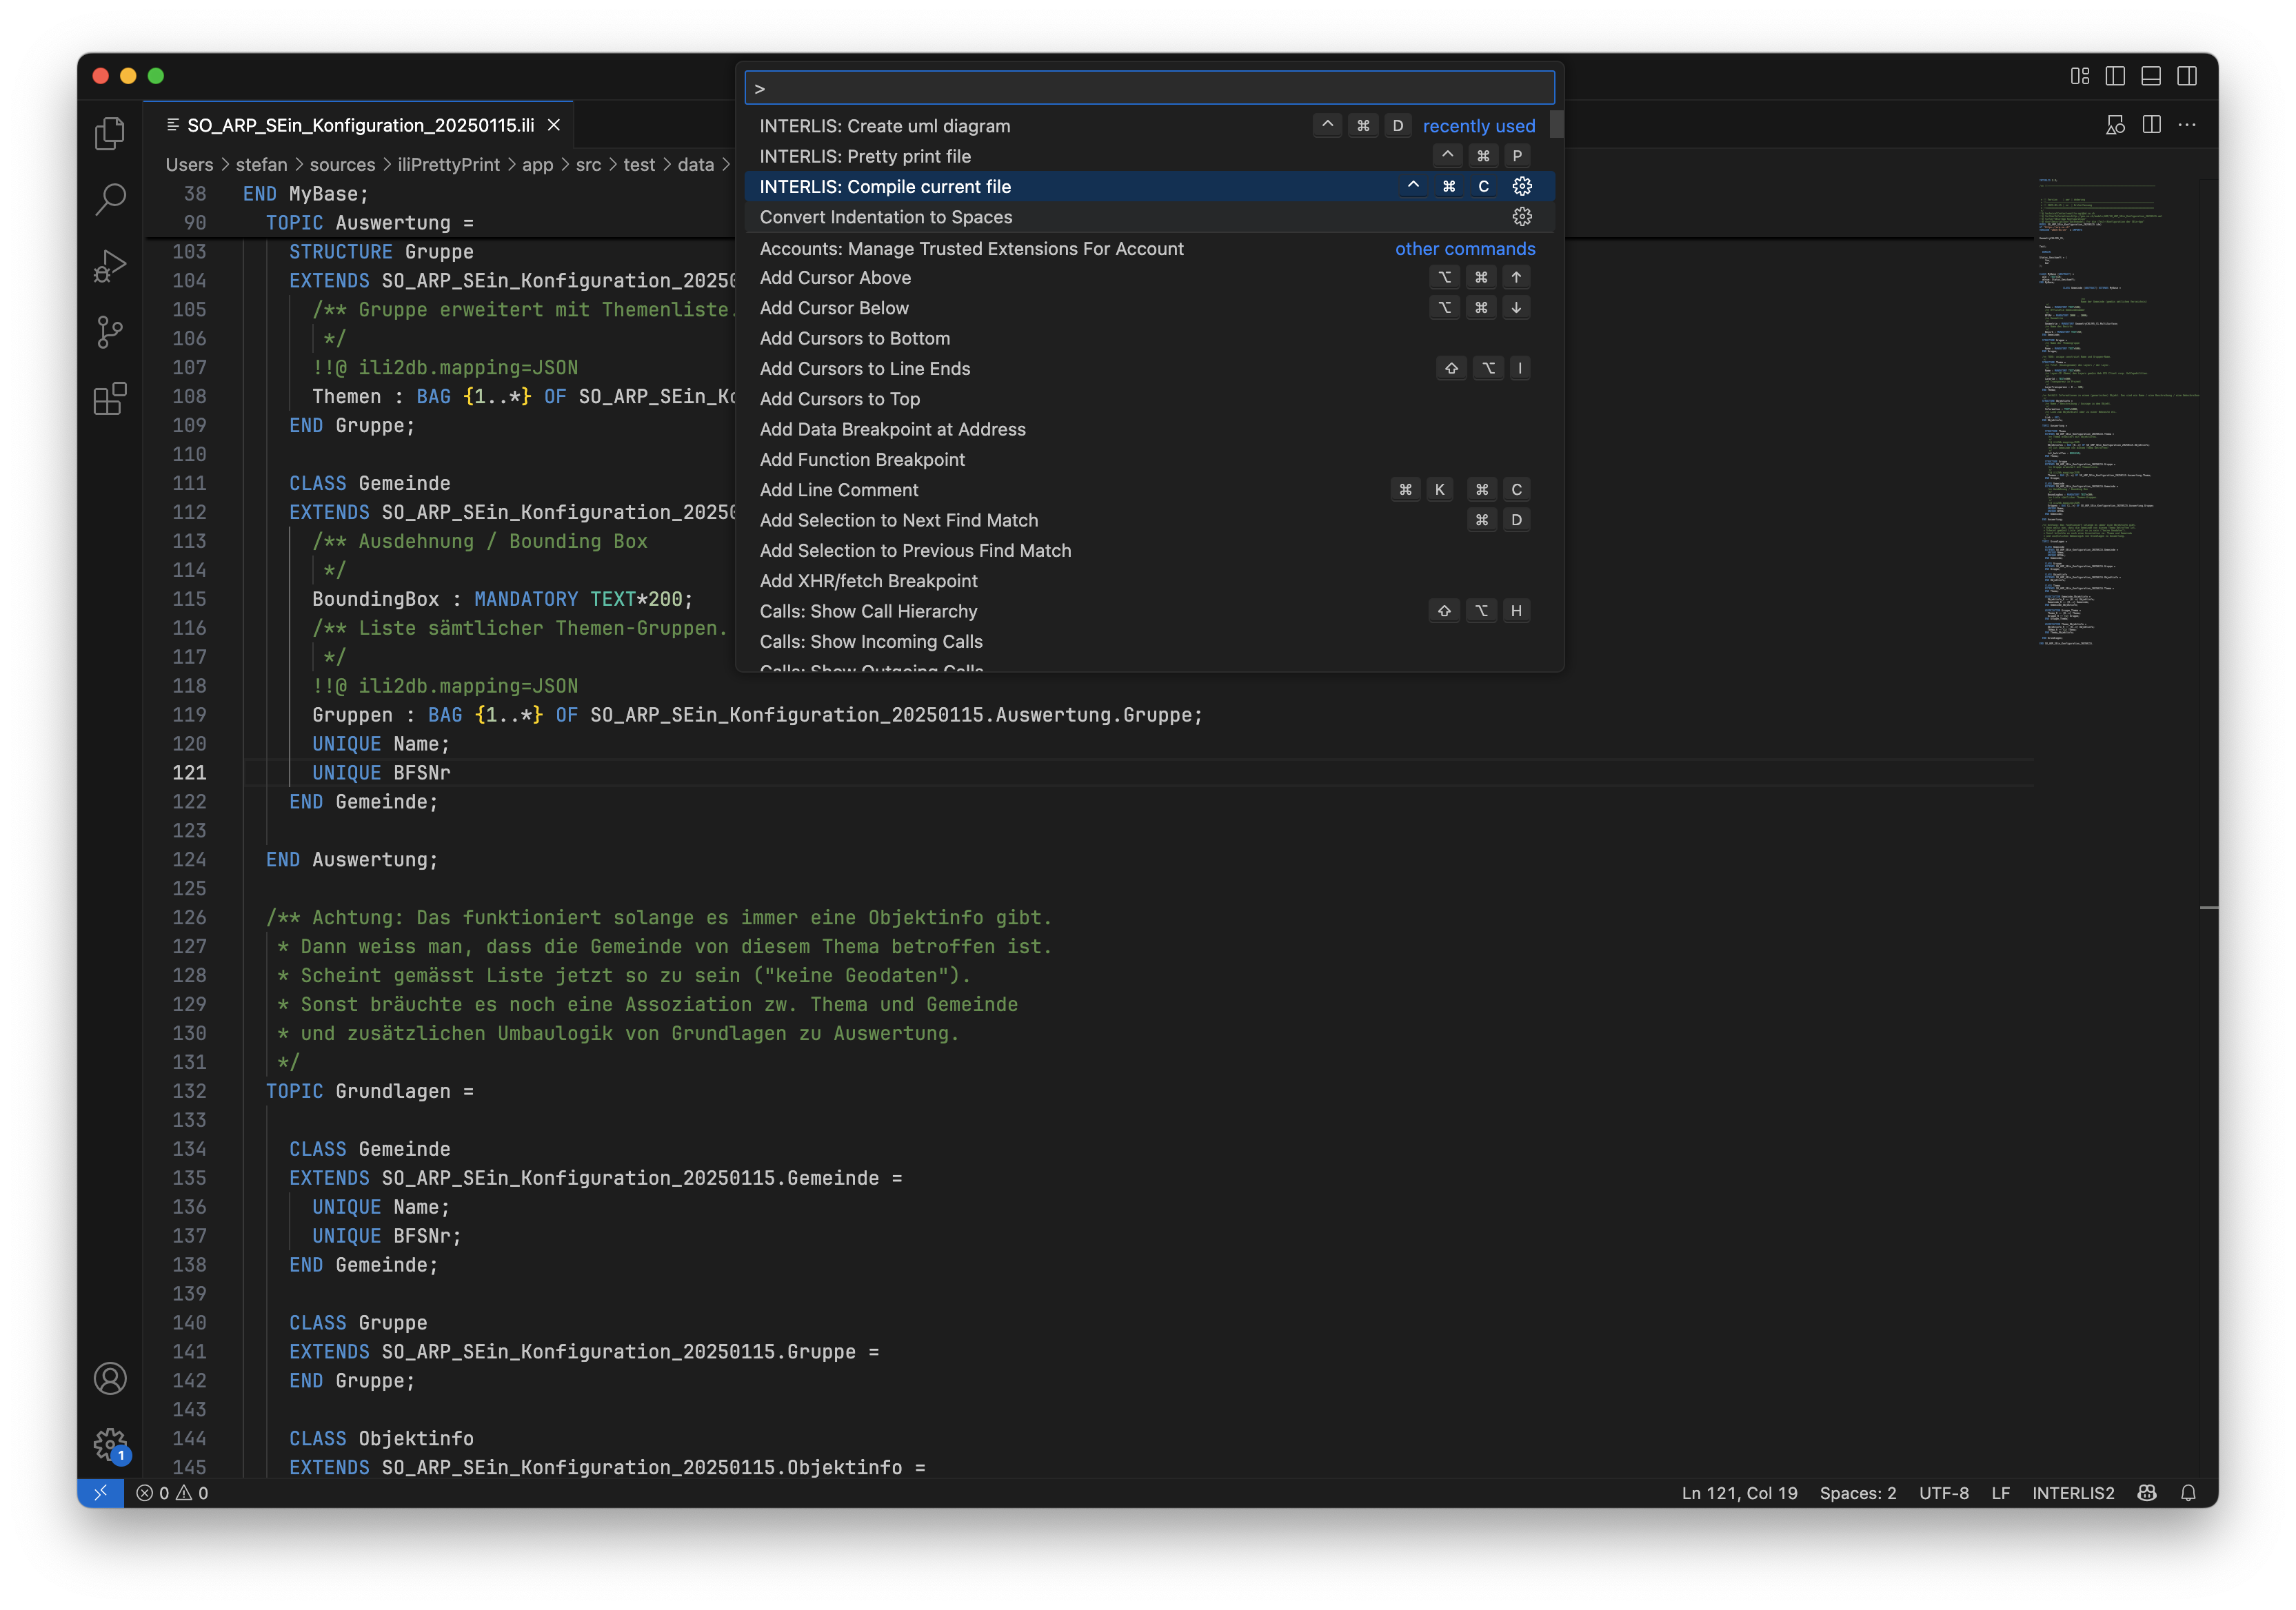The height and width of the screenshot is (1610, 2296).
Task: Run Convert Indentation to Spaces command
Action: click(1150, 217)
